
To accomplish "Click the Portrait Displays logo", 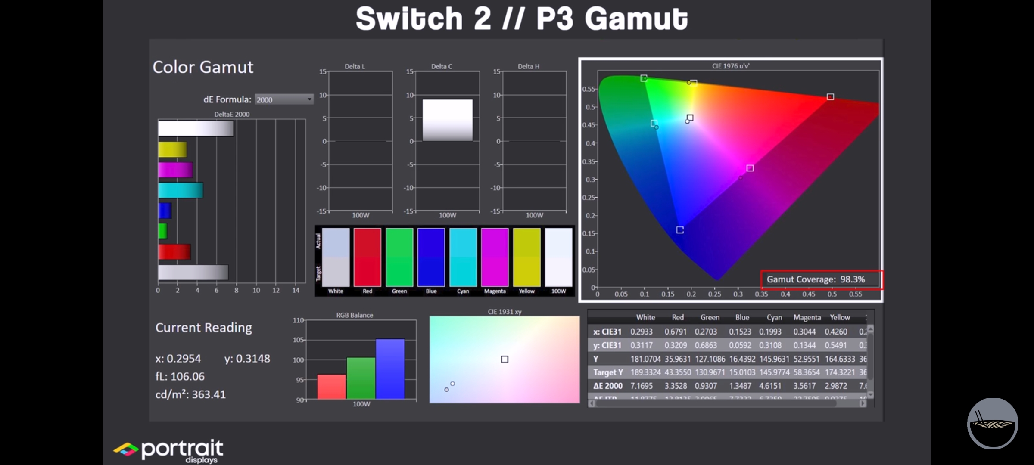I will tap(168, 451).
